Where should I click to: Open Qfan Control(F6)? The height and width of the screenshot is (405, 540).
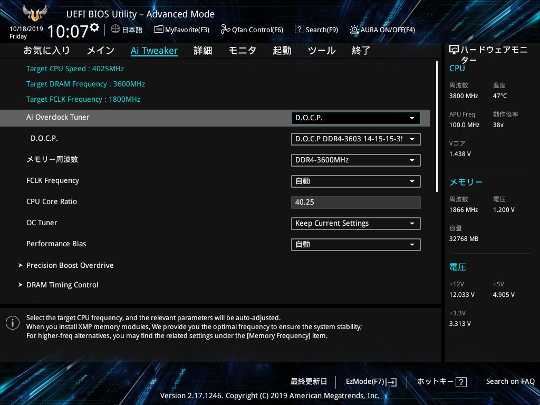click(x=252, y=30)
